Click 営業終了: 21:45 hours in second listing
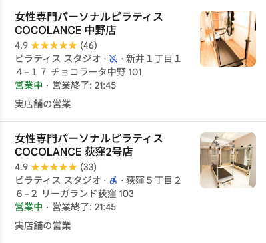The width and height of the screenshot is (266, 243). point(84,207)
